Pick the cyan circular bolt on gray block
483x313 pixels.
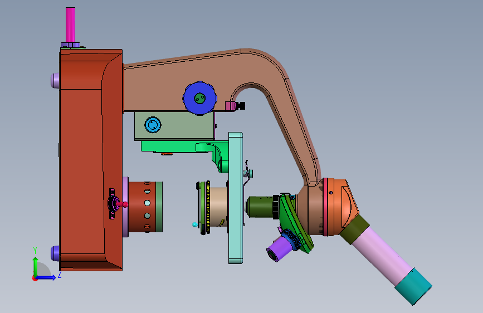coord(153,125)
